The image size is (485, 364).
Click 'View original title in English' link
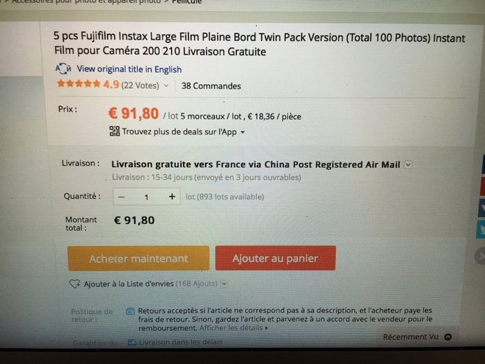point(129,69)
